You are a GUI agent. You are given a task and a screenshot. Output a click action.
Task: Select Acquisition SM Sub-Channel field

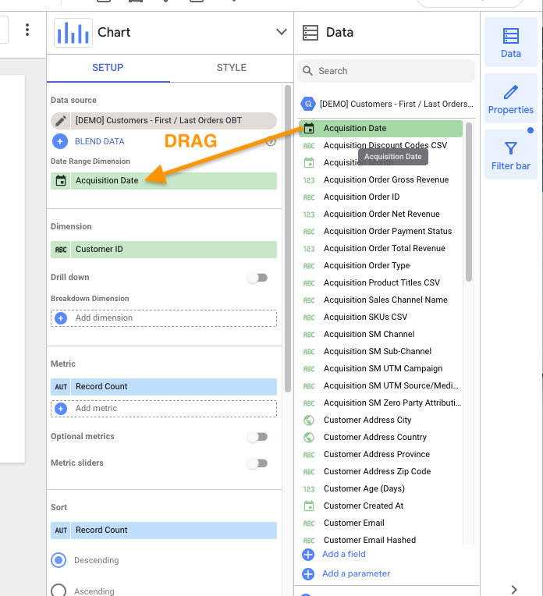point(381,352)
